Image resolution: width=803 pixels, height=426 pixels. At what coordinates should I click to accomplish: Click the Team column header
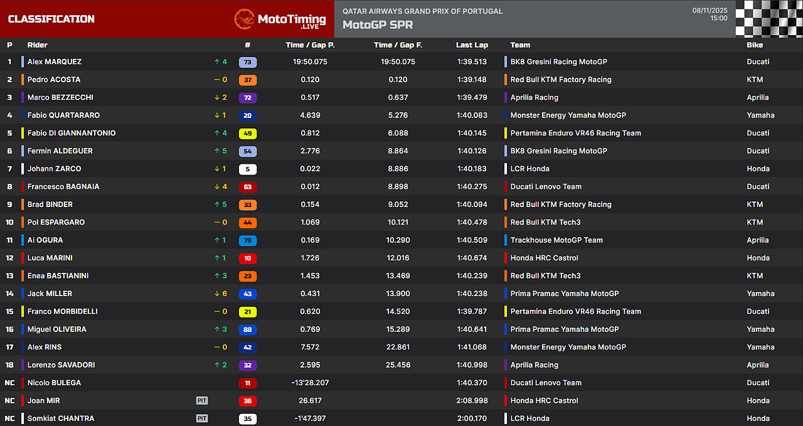point(520,45)
